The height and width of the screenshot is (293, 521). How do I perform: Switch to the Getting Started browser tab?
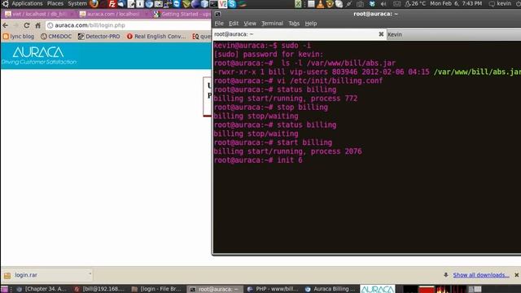[x=182, y=15]
